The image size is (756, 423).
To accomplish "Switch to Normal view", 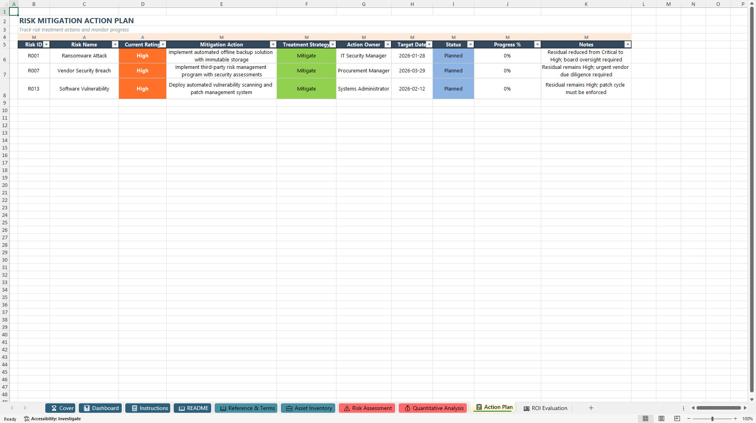I will coord(645,419).
